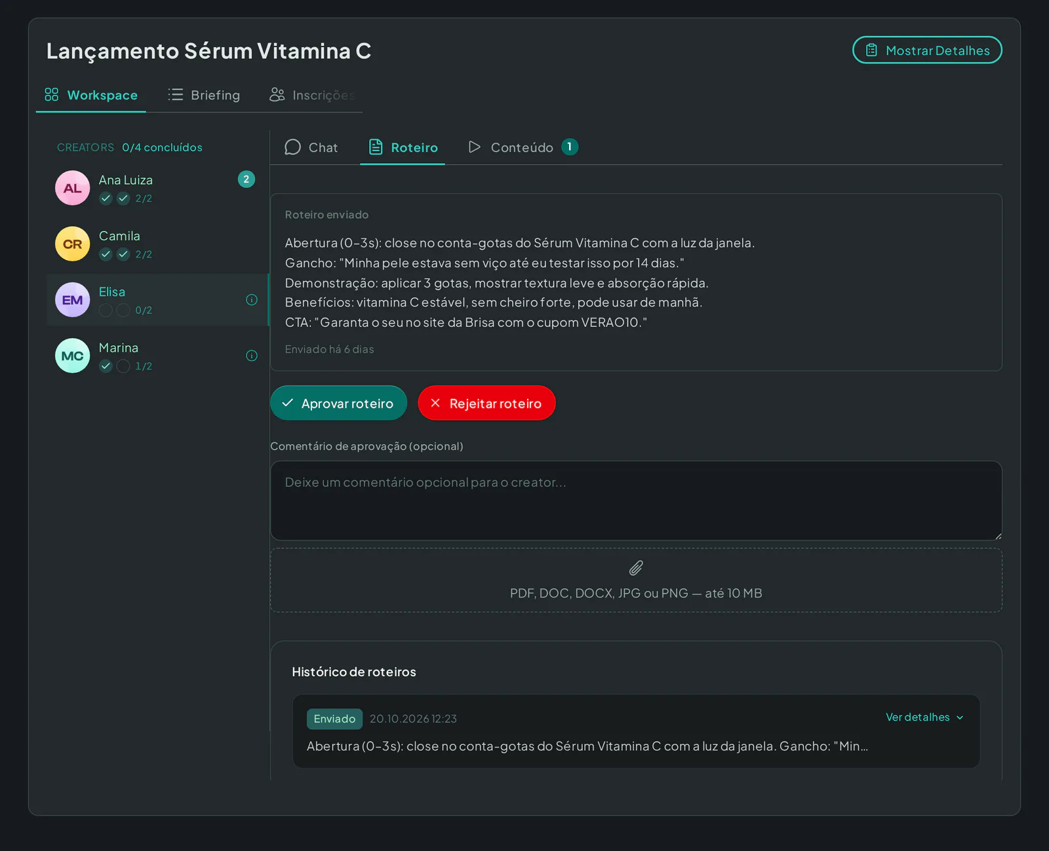1049x851 pixels.
Task: Click the Histórico de roteiros heading
Action: (x=354, y=672)
